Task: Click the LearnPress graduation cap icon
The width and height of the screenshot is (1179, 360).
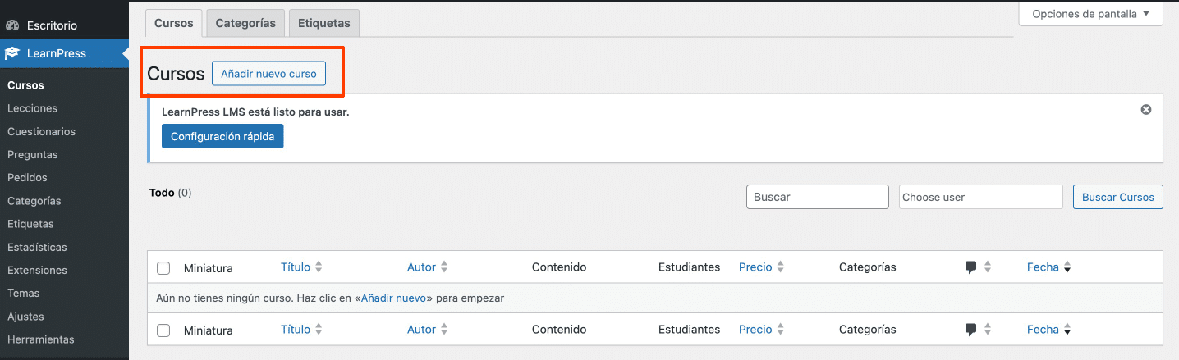Action: click(x=12, y=54)
